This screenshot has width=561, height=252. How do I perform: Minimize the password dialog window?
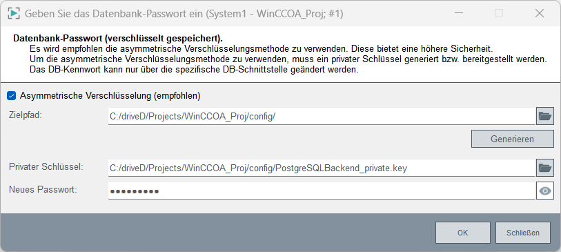coord(460,14)
